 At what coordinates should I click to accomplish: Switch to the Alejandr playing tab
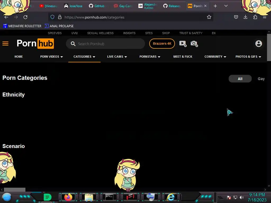[148, 6]
